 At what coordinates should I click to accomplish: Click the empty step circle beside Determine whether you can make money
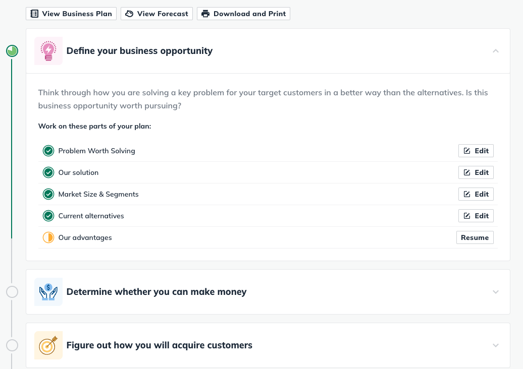coord(12,292)
